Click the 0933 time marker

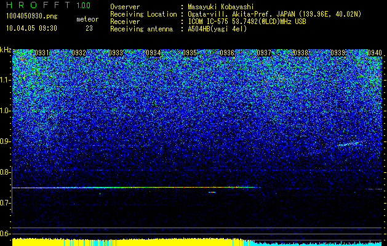[x=116, y=53]
